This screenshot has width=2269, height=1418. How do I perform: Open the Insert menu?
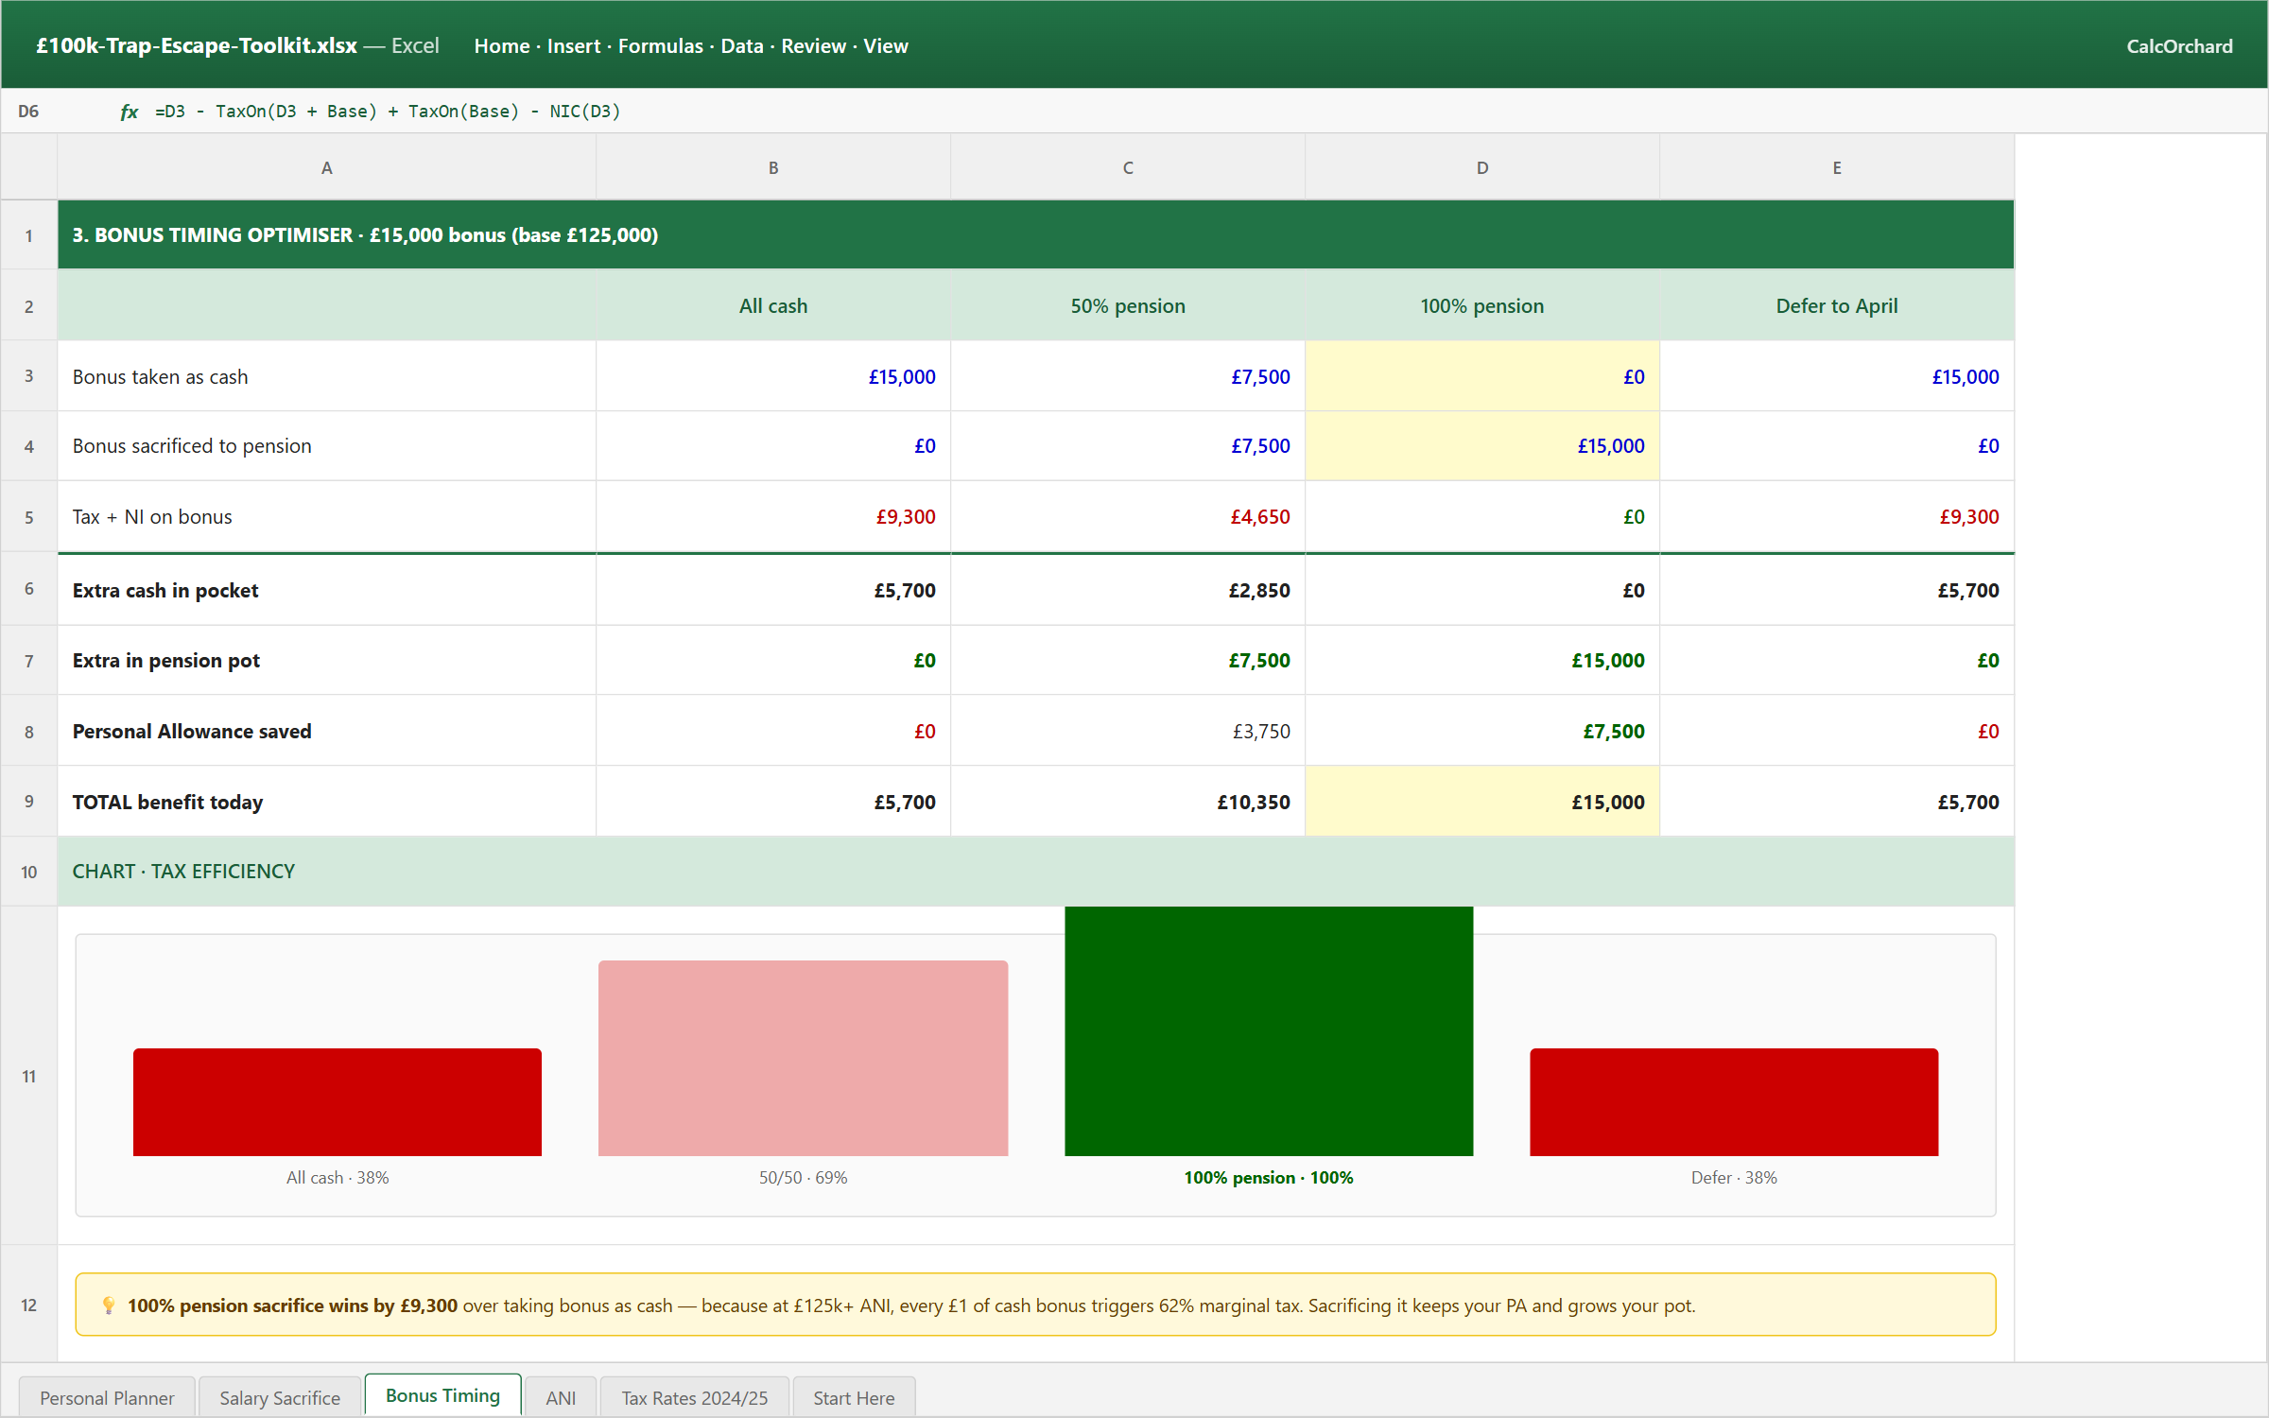click(573, 45)
